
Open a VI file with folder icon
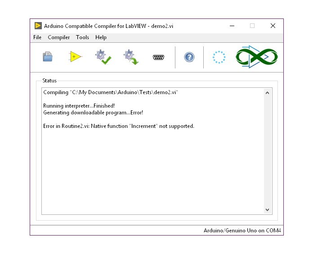pos(48,57)
